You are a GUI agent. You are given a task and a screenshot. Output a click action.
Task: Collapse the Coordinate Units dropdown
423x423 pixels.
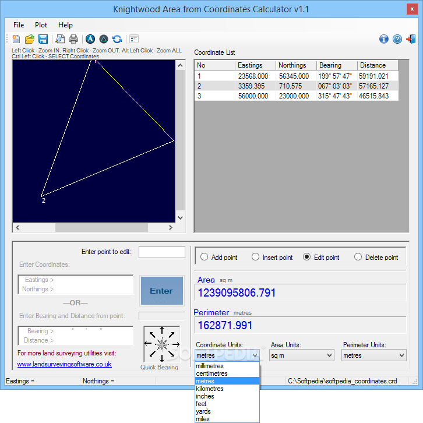255,355
